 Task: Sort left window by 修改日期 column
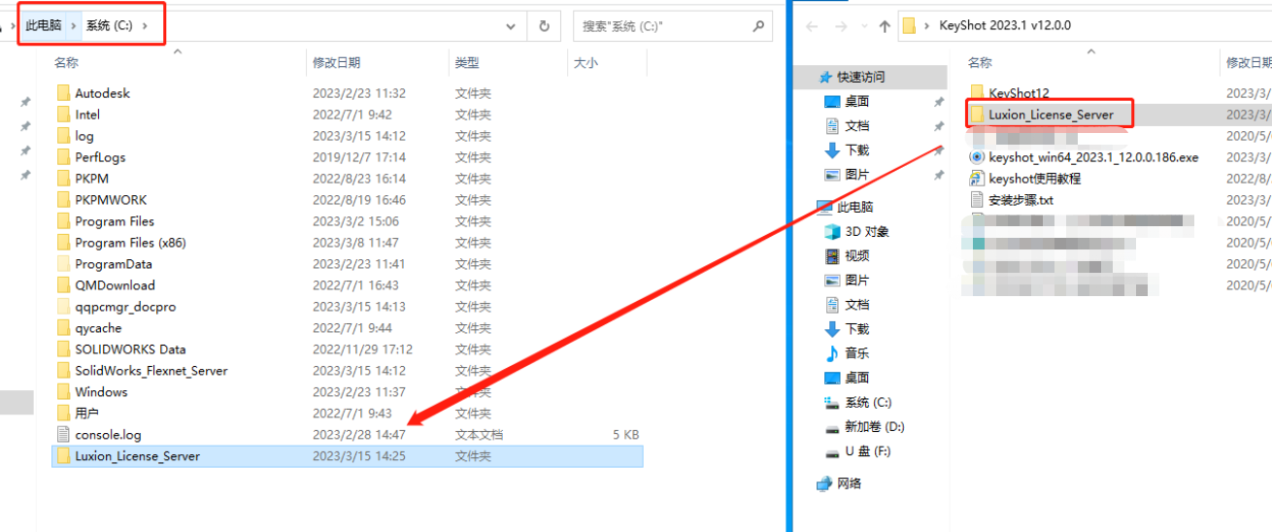tap(336, 62)
